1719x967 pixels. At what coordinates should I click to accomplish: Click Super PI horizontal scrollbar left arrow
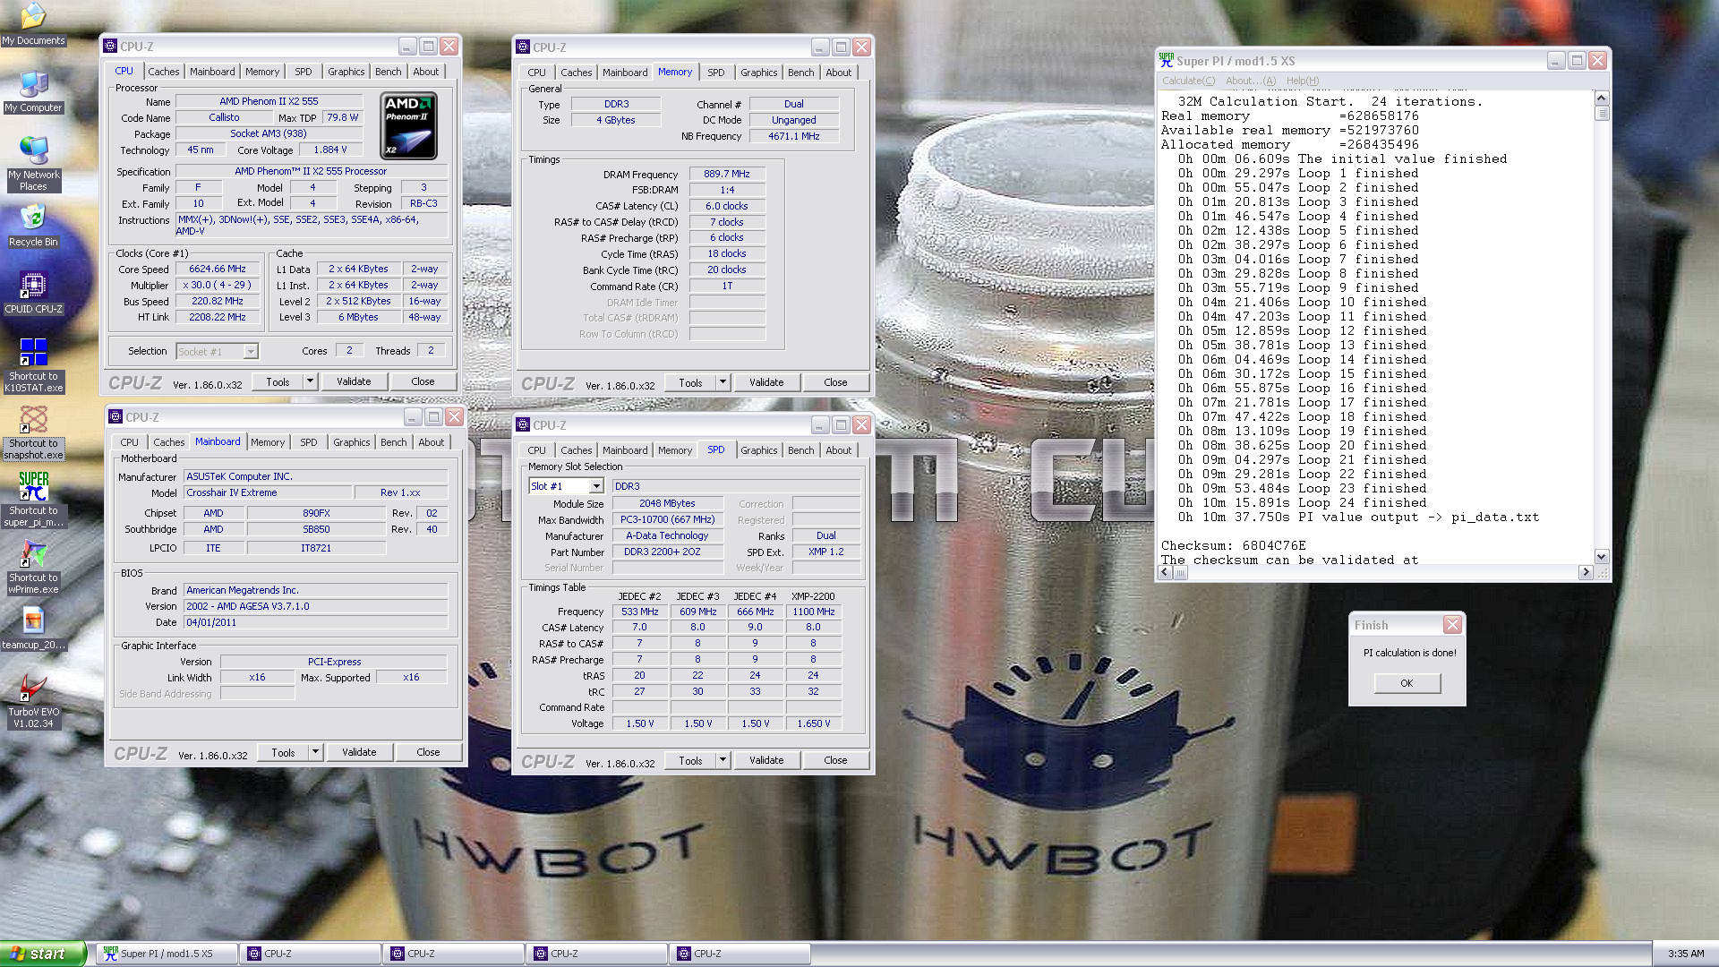(1165, 572)
